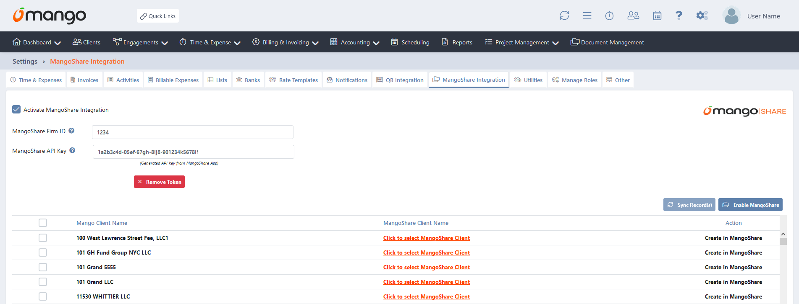Open the User Name account menu
Screen dimensions: 799x304
763,16
